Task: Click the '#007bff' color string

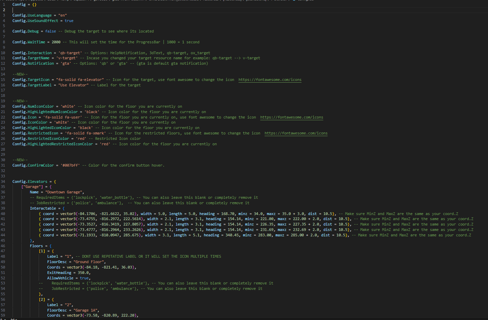Action: tap(70, 166)
